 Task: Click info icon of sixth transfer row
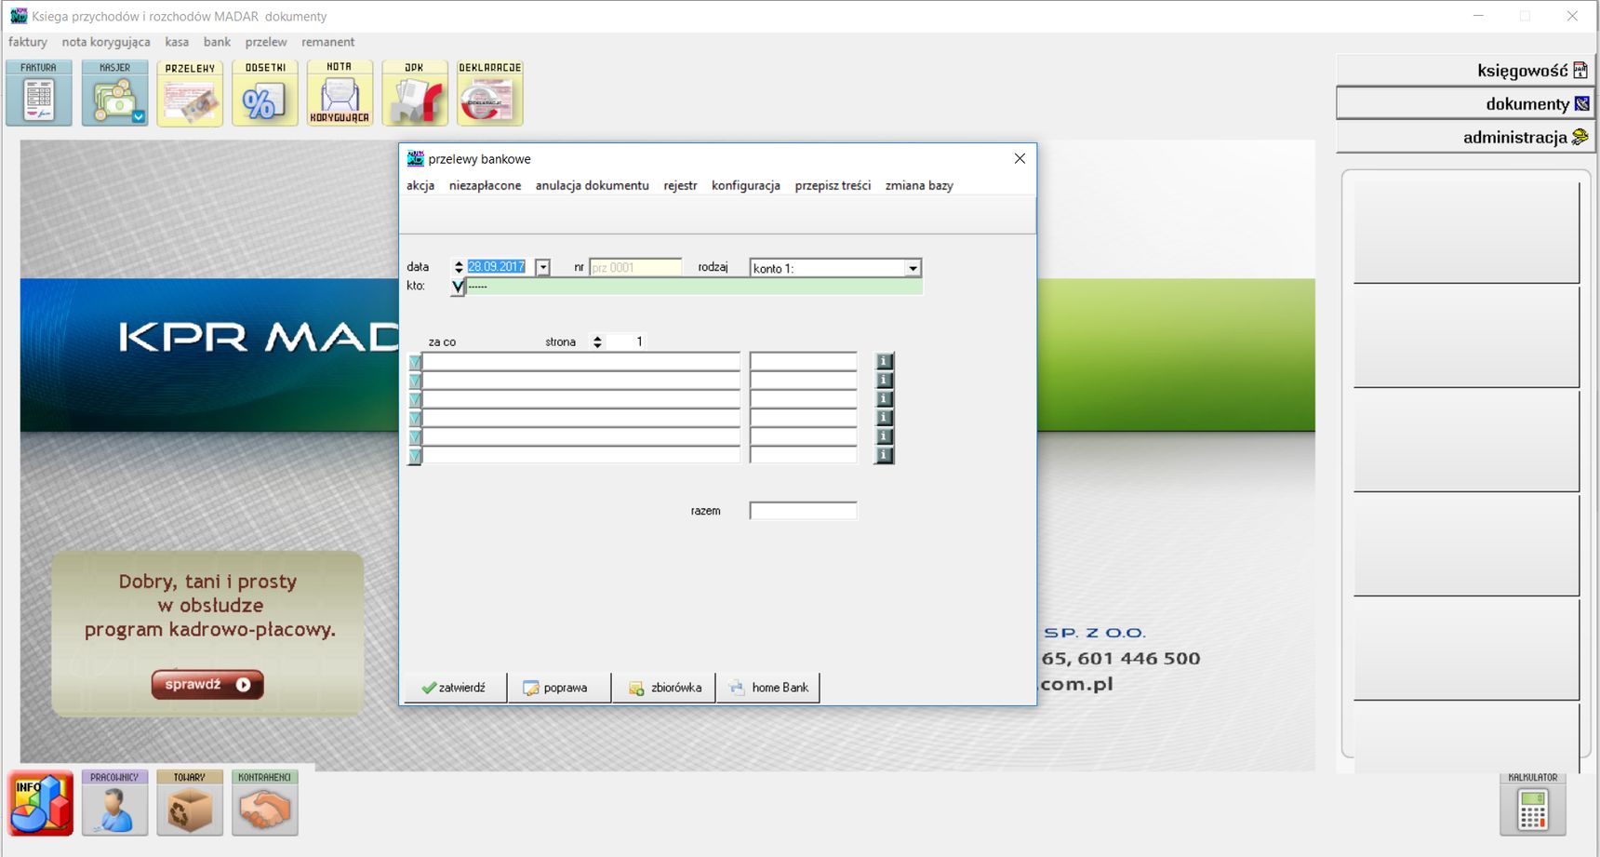click(885, 455)
